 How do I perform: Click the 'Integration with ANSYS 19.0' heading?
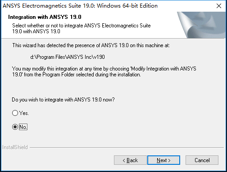click(x=45, y=17)
